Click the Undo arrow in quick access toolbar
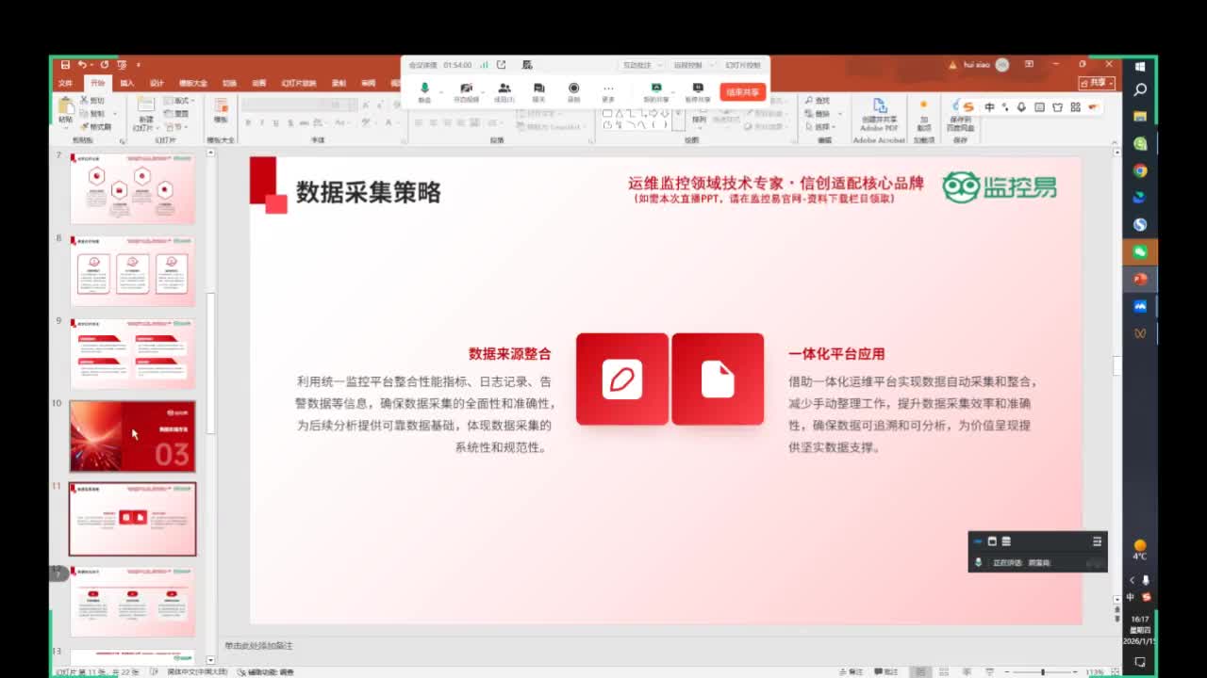Image resolution: width=1207 pixels, height=678 pixels. [83, 65]
